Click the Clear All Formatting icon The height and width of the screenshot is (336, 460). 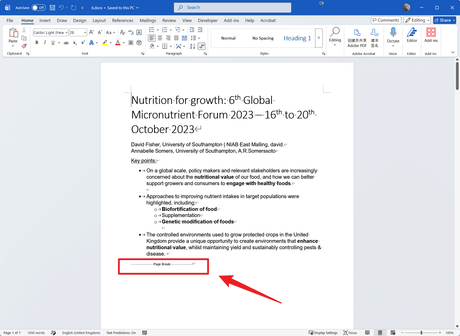(x=122, y=32)
